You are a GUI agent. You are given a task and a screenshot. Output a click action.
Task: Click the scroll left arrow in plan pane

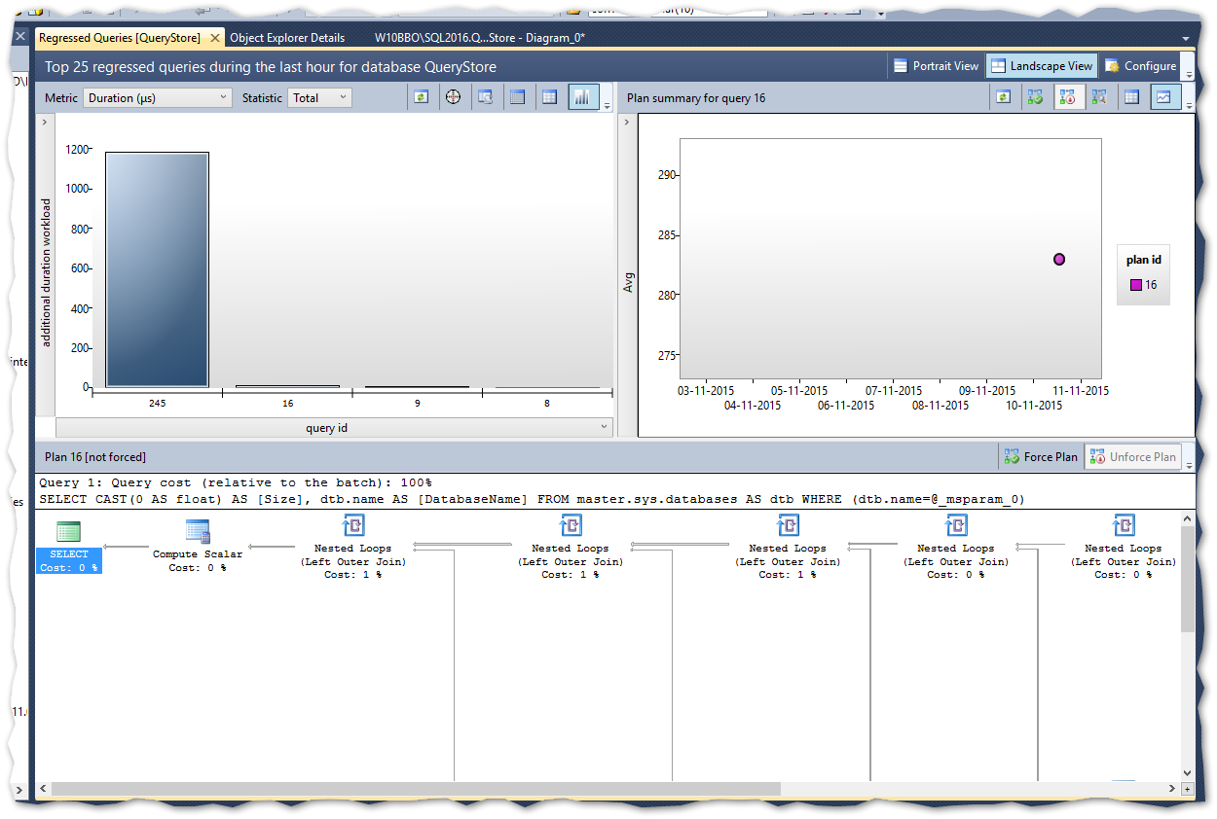pos(43,789)
